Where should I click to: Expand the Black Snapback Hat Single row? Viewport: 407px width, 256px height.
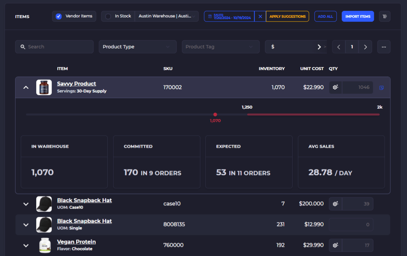26,225
